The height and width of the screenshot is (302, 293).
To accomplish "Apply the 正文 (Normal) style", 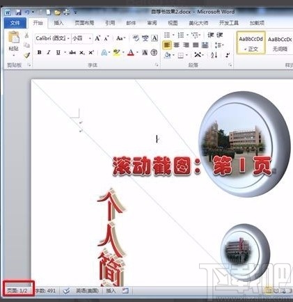I will tap(251, 43).
